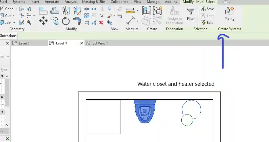Click the red Delete X icon
The height and width of the screenshot is (142, 269).
(101, 22)
